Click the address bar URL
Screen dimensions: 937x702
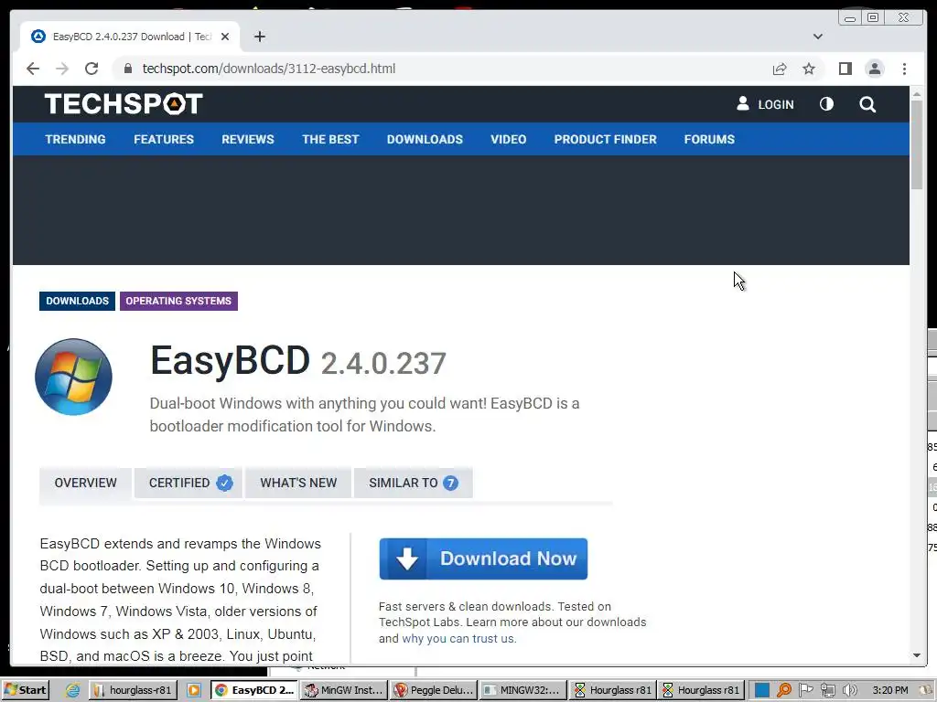coord(268,69)
